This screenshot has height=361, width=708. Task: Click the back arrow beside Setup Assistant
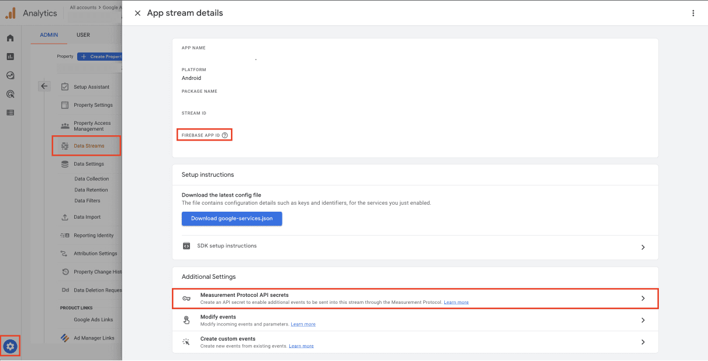pyautogui.click(x=44, y=86)
